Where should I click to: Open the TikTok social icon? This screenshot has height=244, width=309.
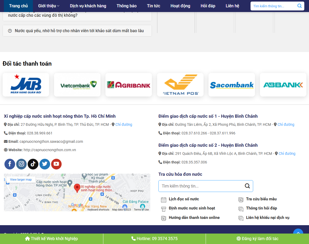coord(33,164)
